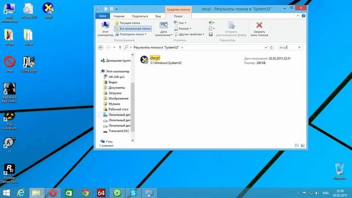Click the Средства поиска contextual tab header
This screenshot has height=198, width=352.
178,9
